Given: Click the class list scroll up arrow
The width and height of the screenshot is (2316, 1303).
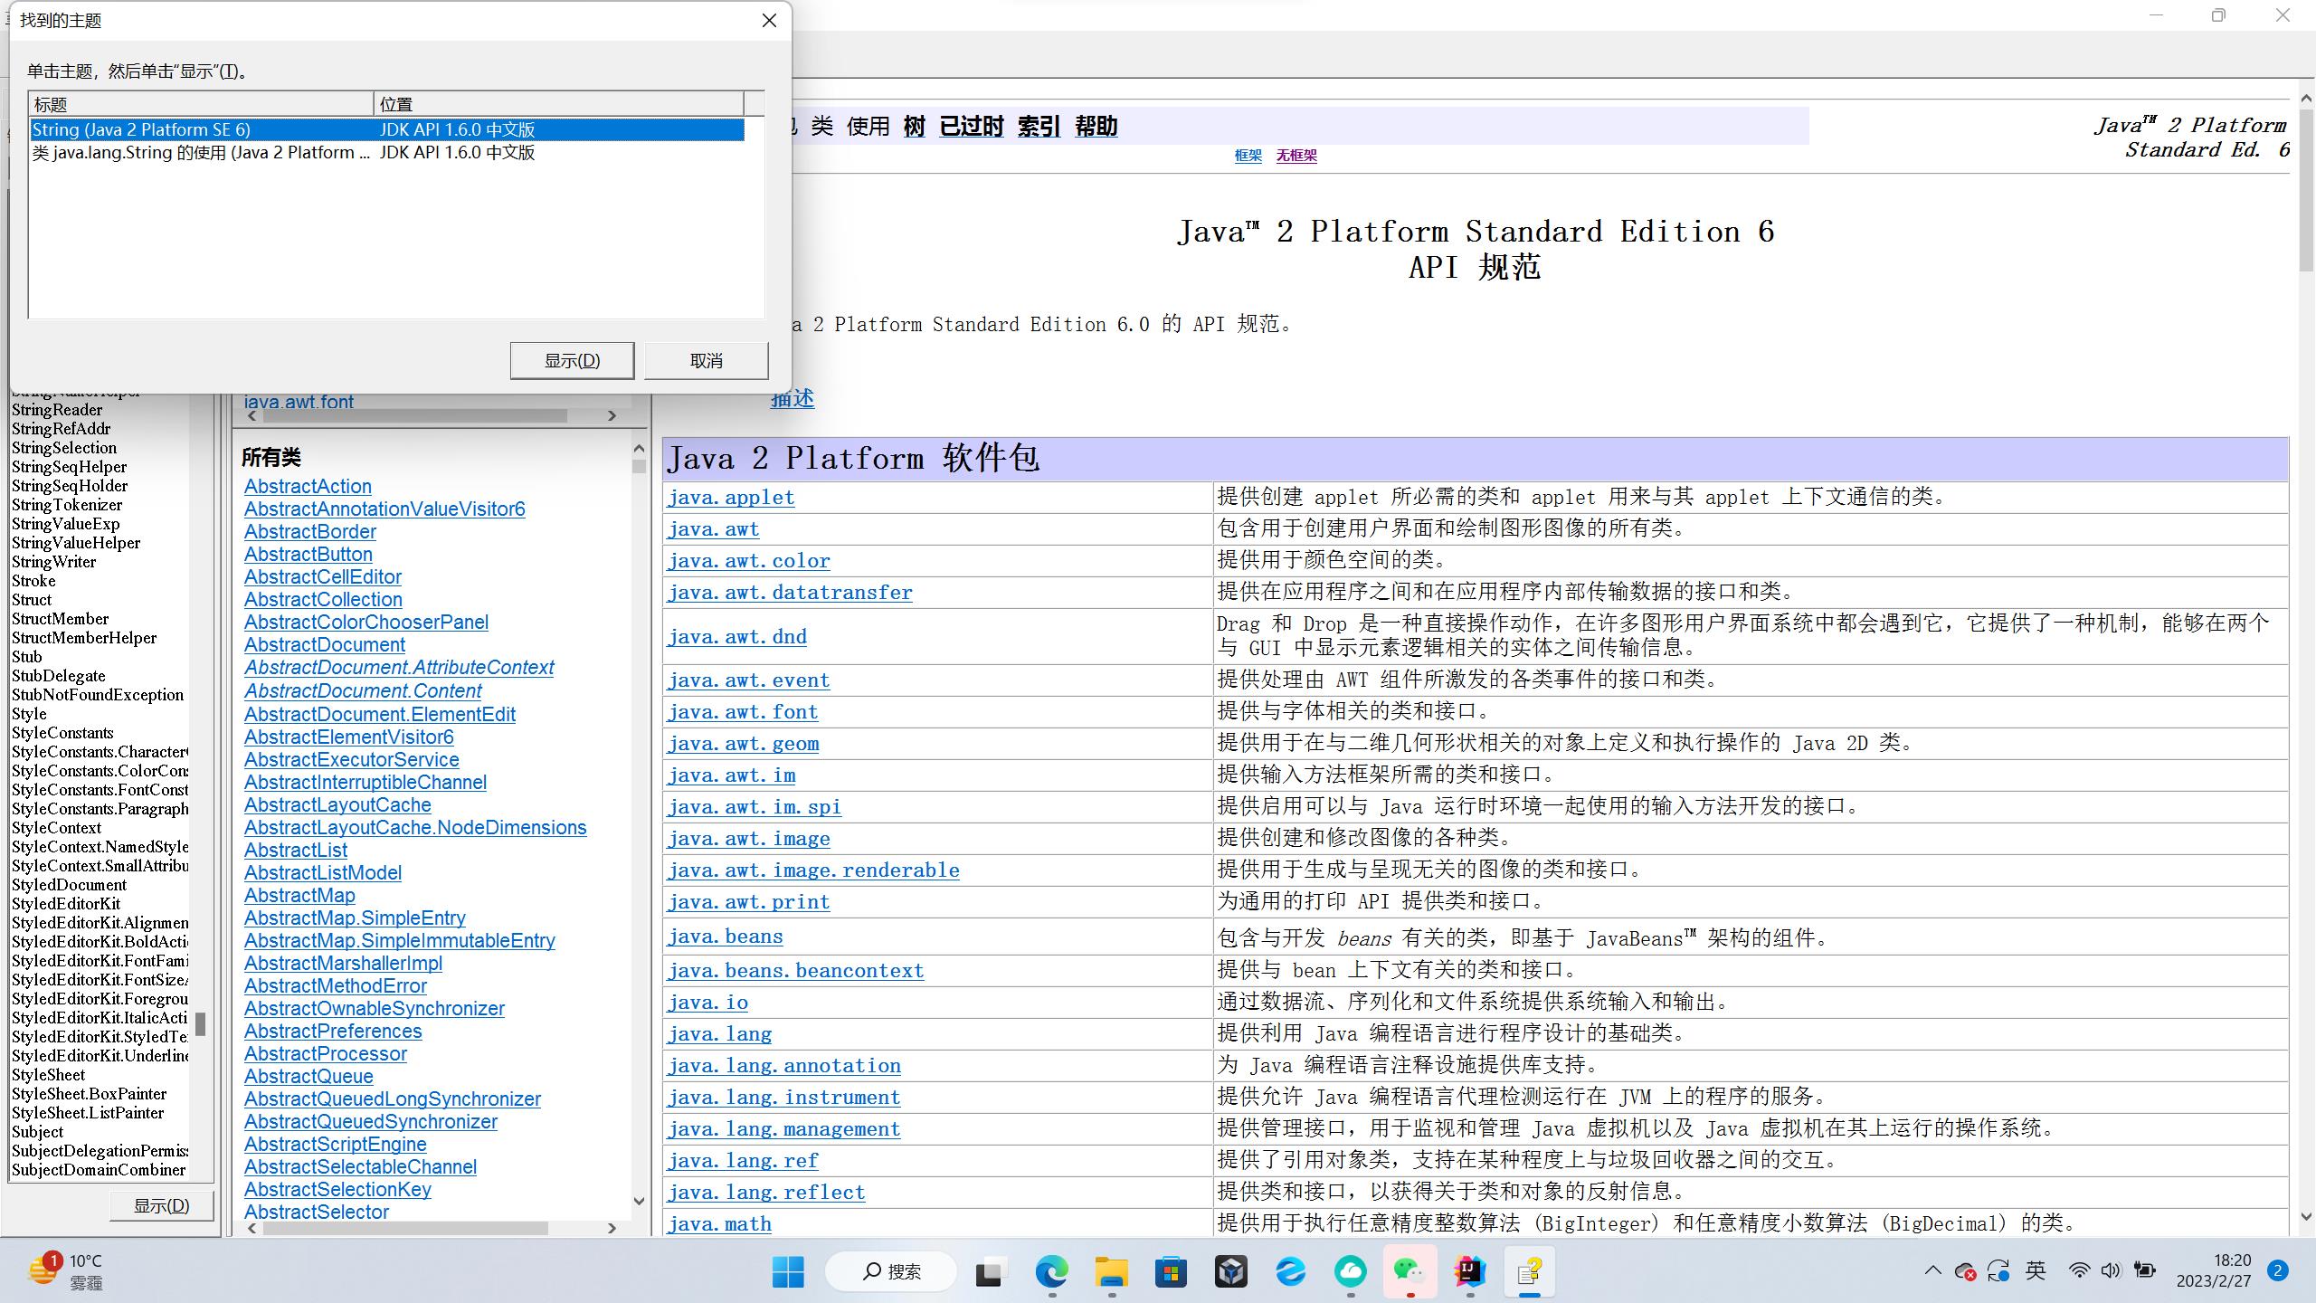Looking at the screenshot, I should (x=639, y=448).
